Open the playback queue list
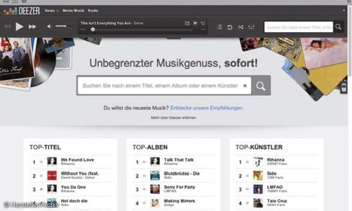This screenshot has width=352, height=211. coord(219,27)
